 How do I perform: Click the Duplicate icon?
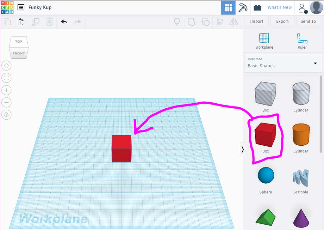coord(35,22)
